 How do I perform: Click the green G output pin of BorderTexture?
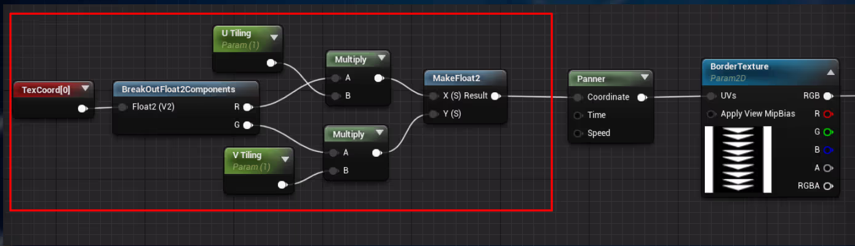828,132
